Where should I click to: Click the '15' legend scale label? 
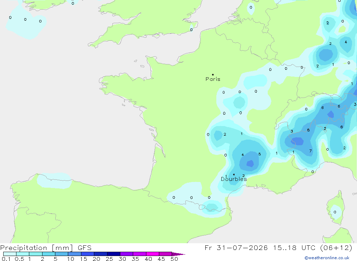tap(83, 259)
